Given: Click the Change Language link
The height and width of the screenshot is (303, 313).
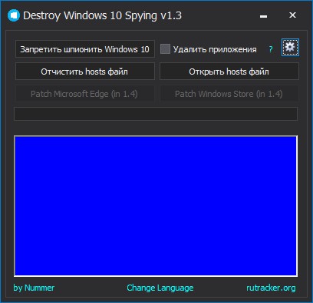Looking at the screenshot, I should [160, 288].
